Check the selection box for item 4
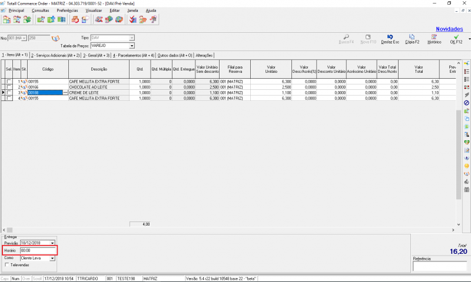 tap(9, 98)
